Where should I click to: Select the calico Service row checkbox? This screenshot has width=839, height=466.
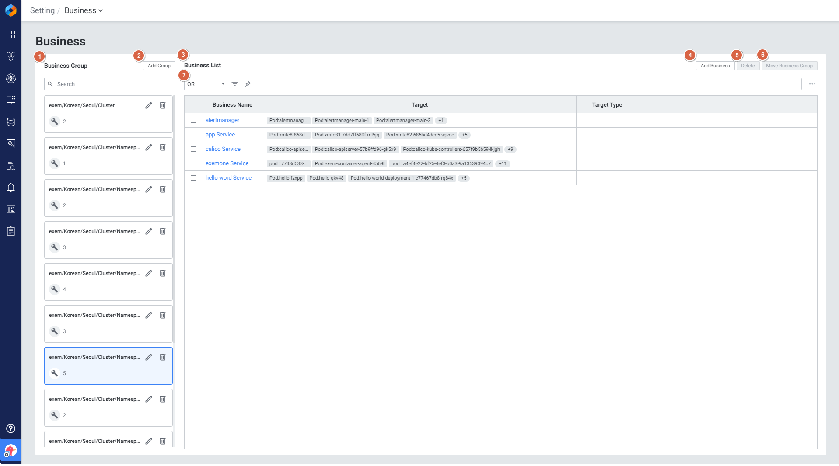[193, 149]
